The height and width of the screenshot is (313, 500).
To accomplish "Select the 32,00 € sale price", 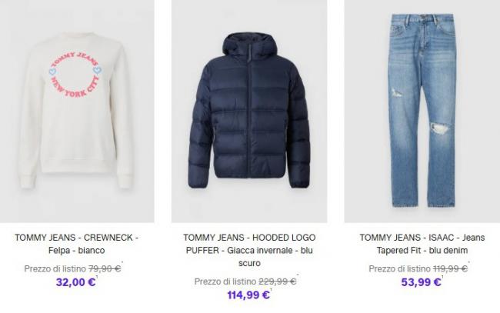I will [x=76, y=282].
